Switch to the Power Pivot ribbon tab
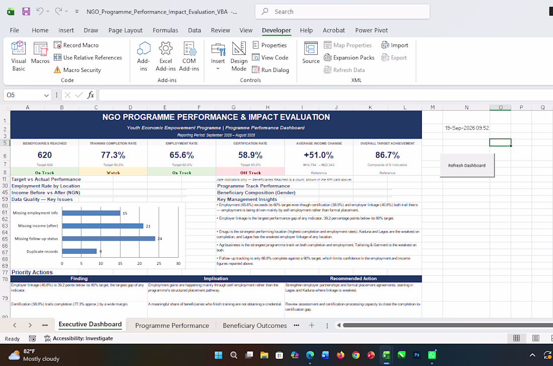This screenshot has width=553, height=366. 372,30
